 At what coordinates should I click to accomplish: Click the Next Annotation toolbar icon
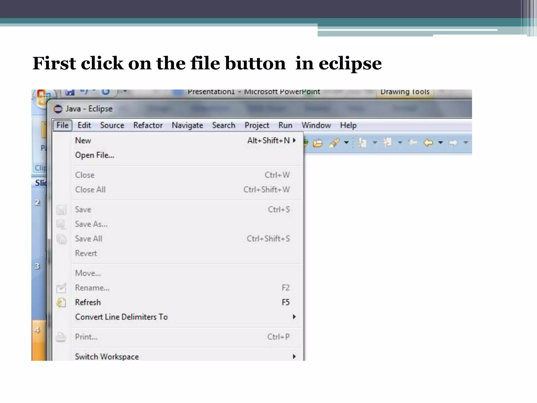click(x=362, y=143)
